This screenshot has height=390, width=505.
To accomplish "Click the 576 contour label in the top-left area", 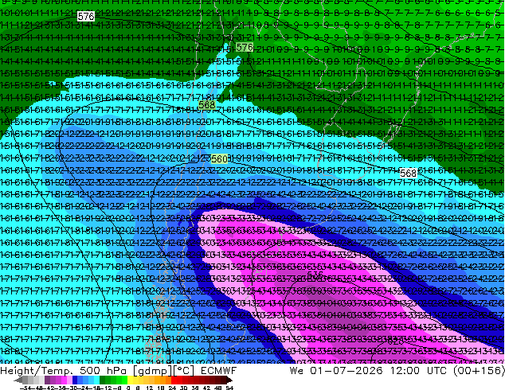I will click(x=86, y=16).
